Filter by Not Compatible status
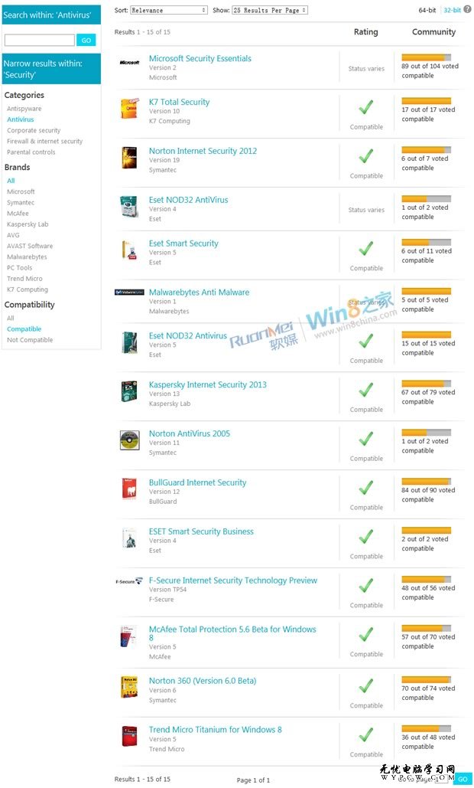 [x=30, y=340]
